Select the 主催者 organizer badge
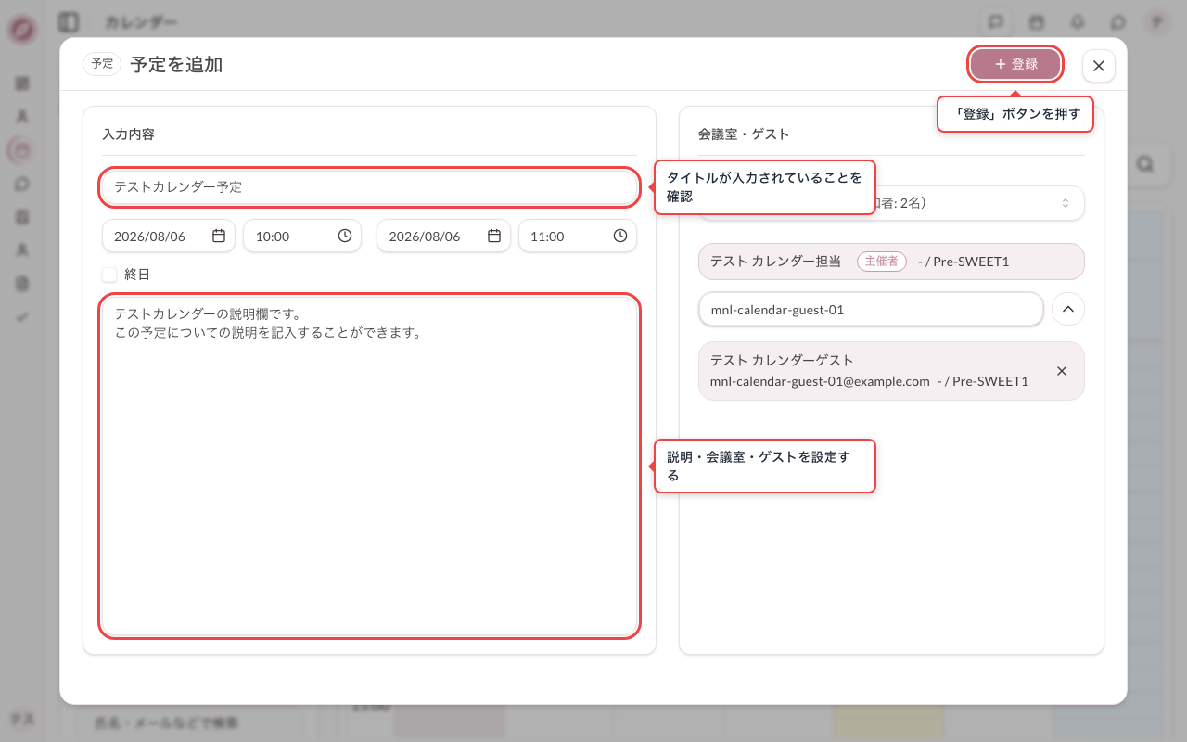 point(881,262)
